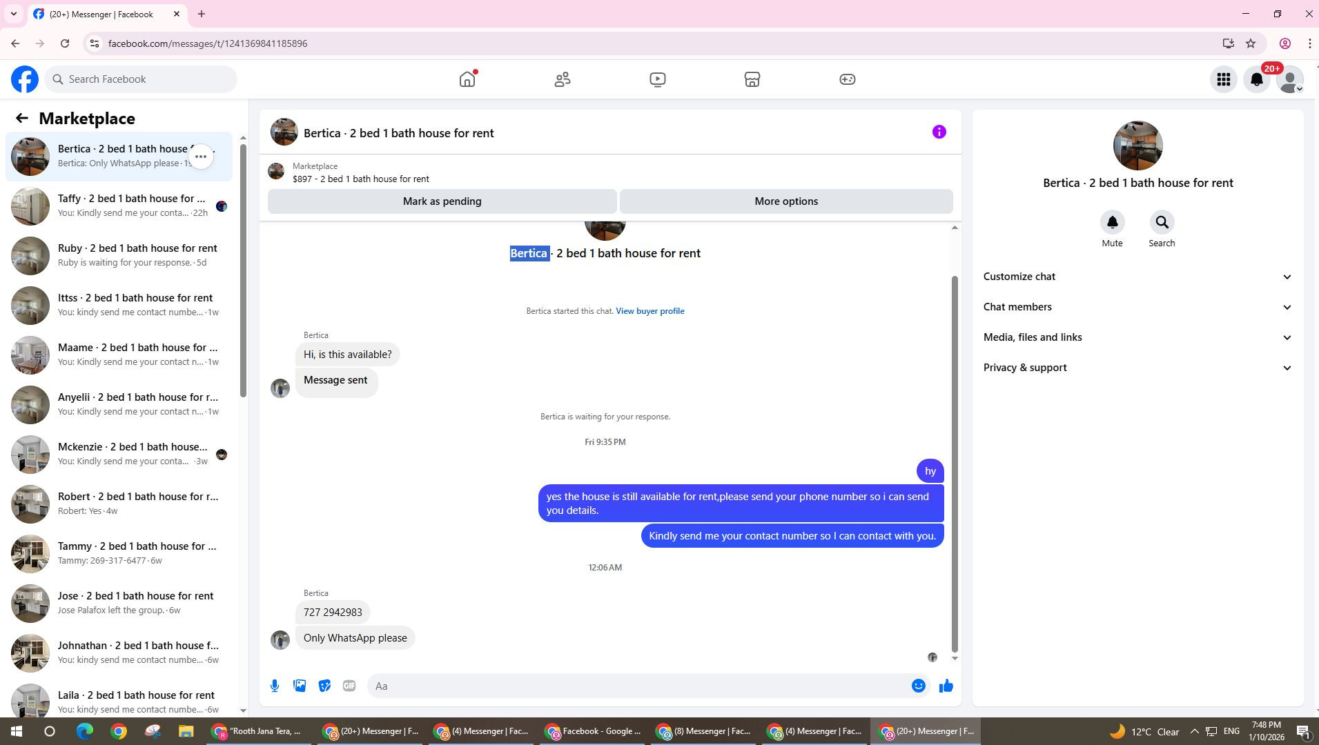
Task: Click Mark as pending button
Action: coord(442,201)
